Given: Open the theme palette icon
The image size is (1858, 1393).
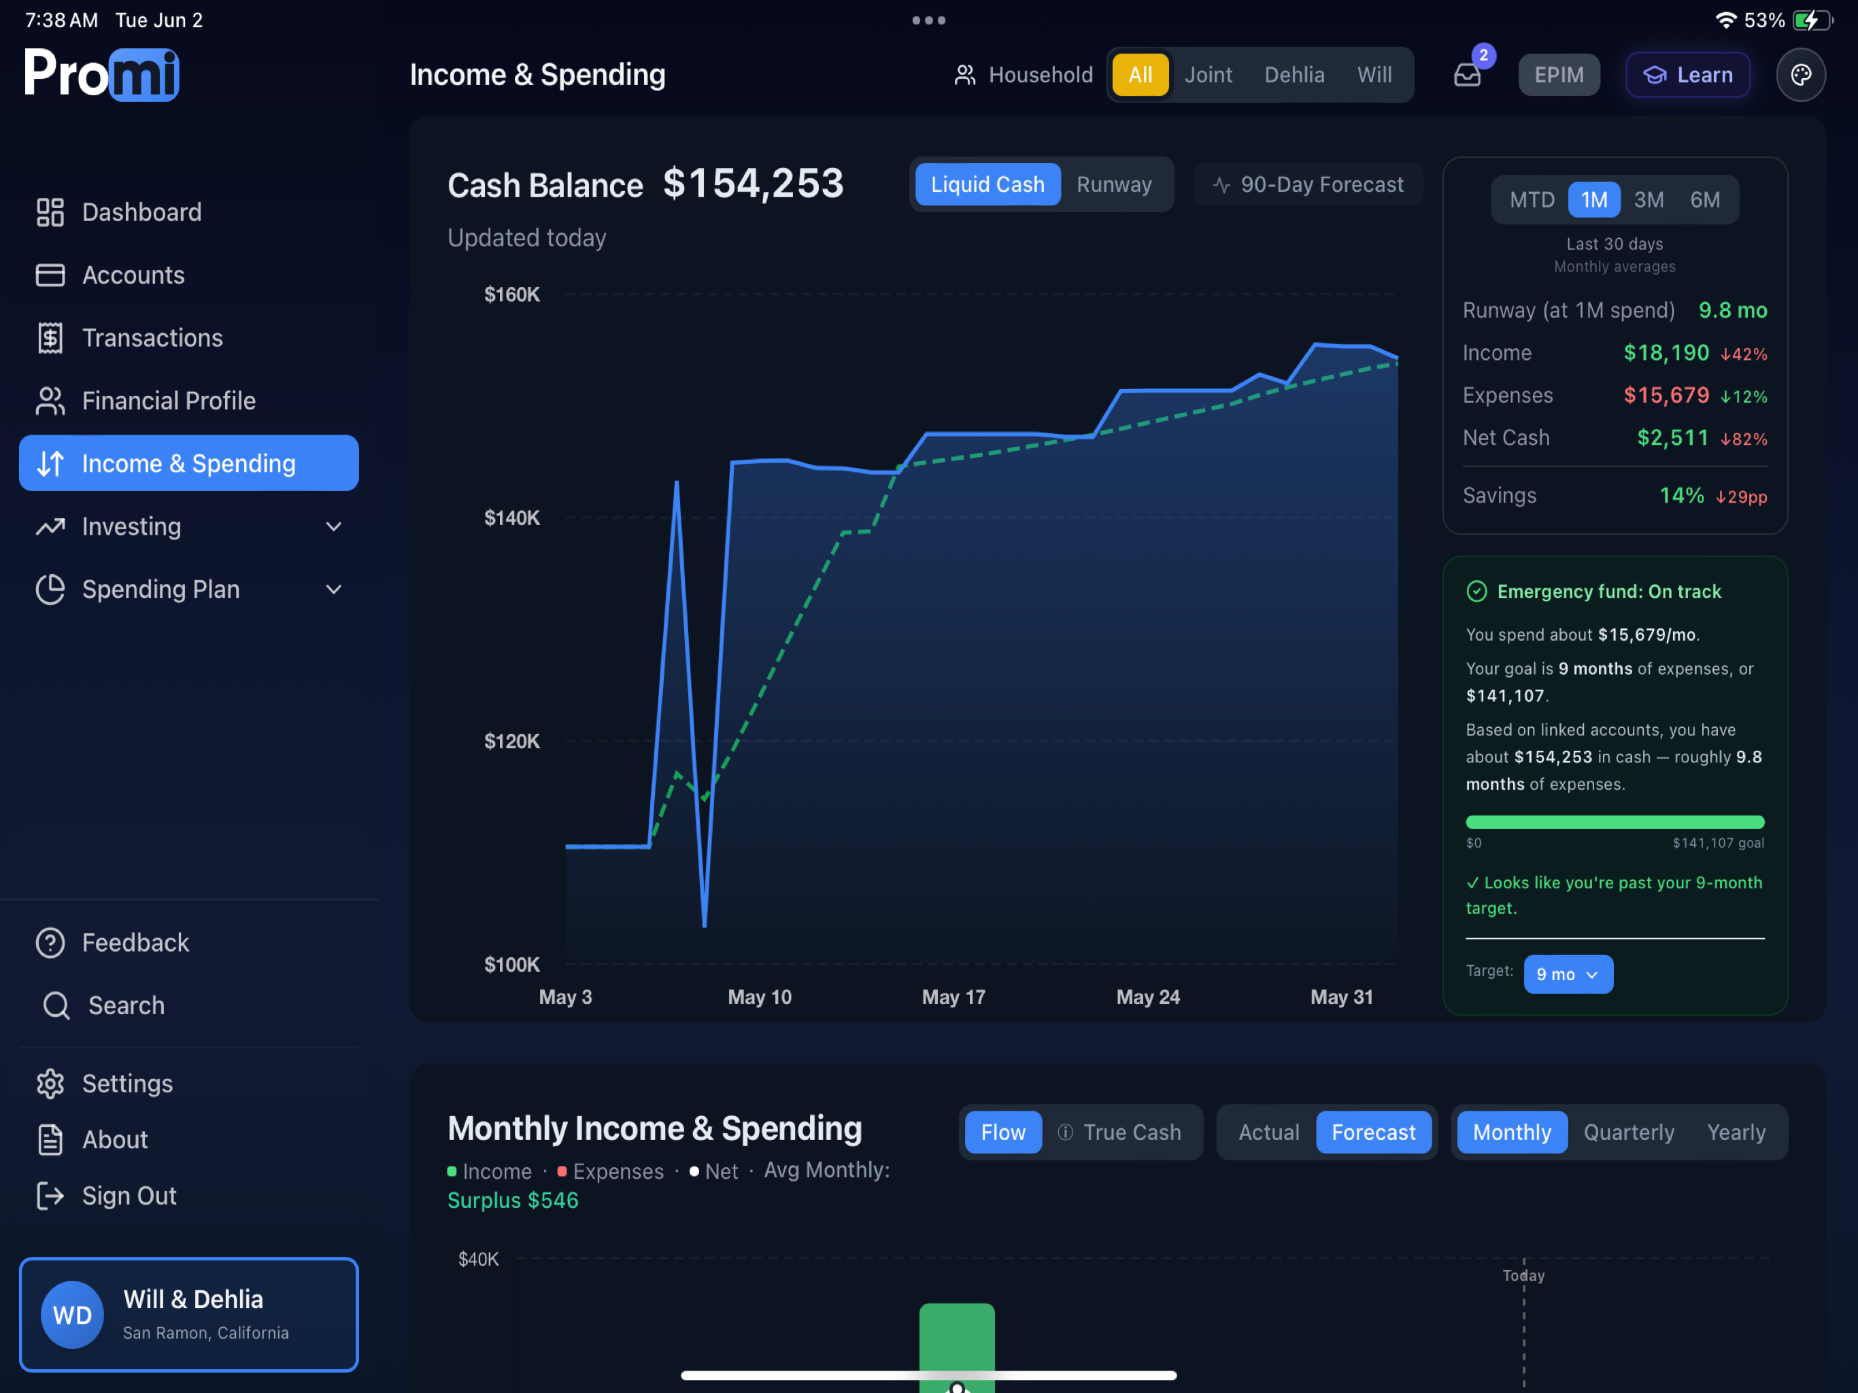Looking at the screenshot, I should [x=1801, y=75].
